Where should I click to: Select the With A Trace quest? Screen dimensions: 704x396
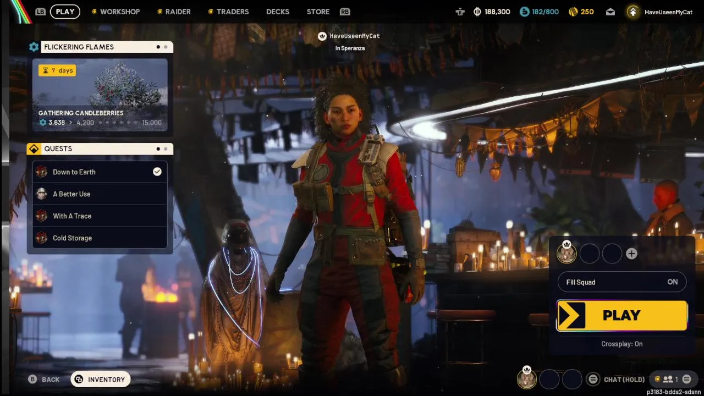click(x=100, y=216)
